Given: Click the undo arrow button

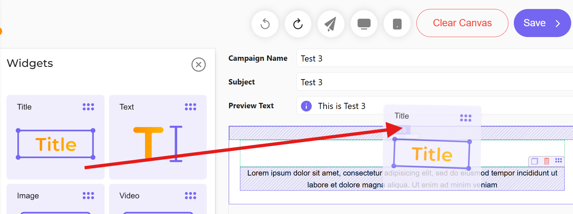Looking at the screenshot, I should pyautogui.click(x=265, y=24).
